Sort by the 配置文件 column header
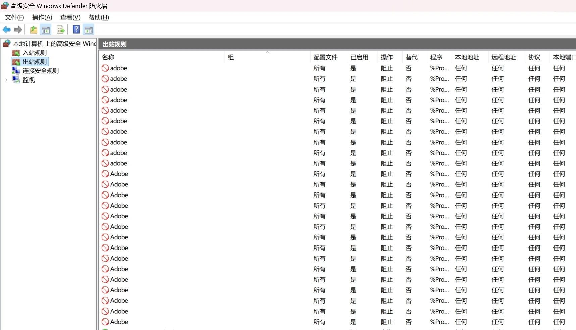Screen dimensions: 576x330 click(x=329, y=57)
